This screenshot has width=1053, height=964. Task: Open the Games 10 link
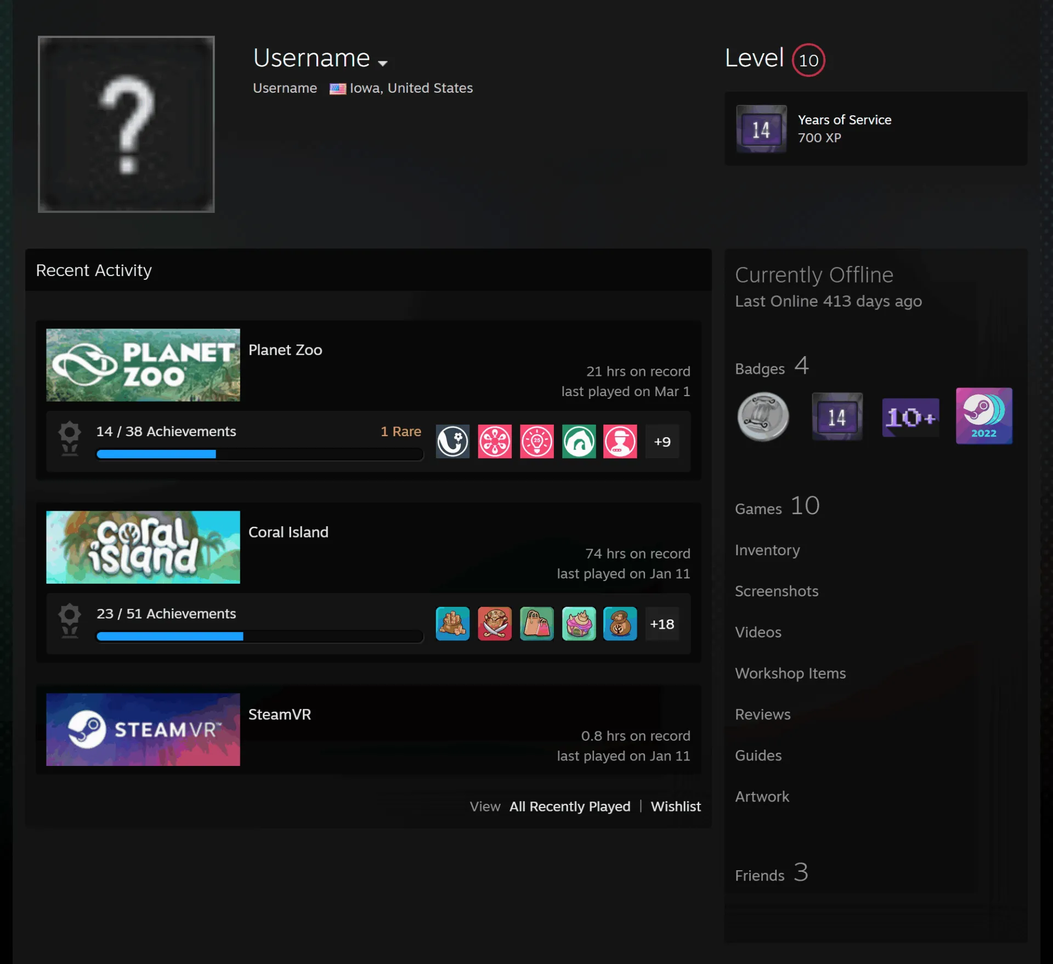777,506
